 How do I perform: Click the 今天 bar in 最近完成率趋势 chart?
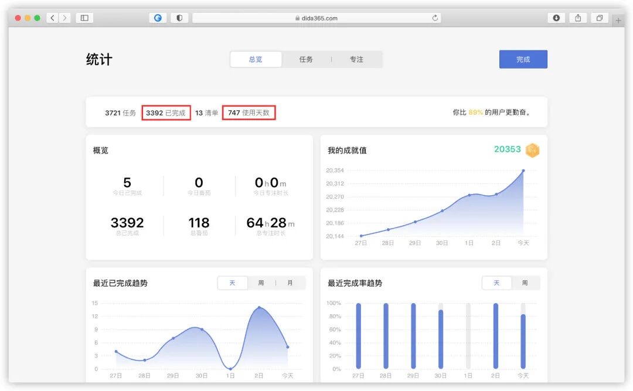[523, 342]
